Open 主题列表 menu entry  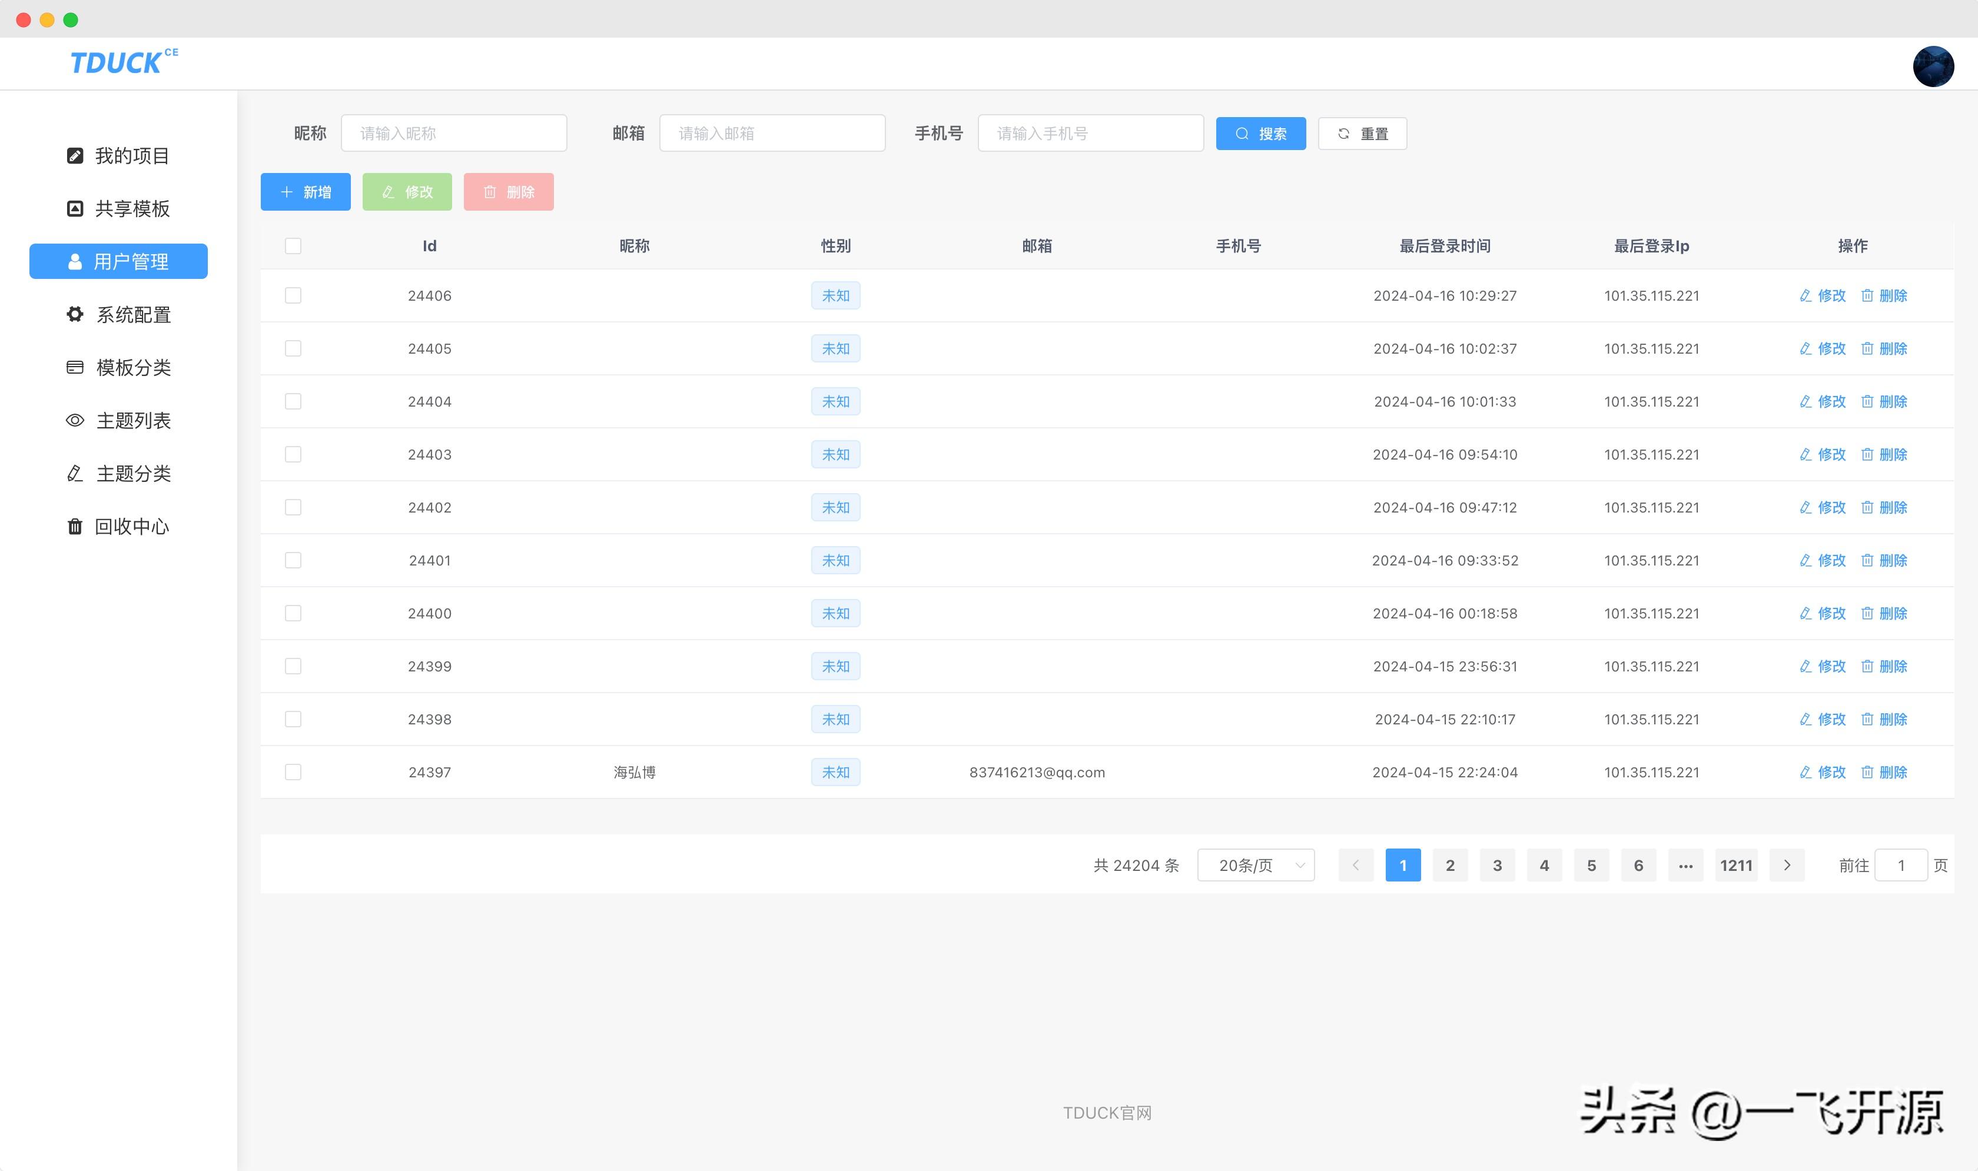point(118,421)
